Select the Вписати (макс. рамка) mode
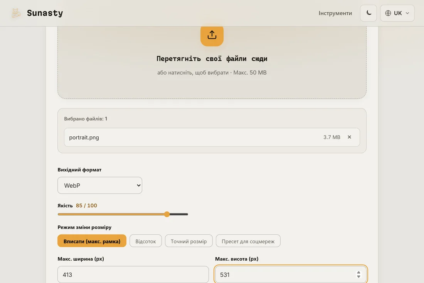The height and width of the screenshot is (283, 424). pos(92,241)
